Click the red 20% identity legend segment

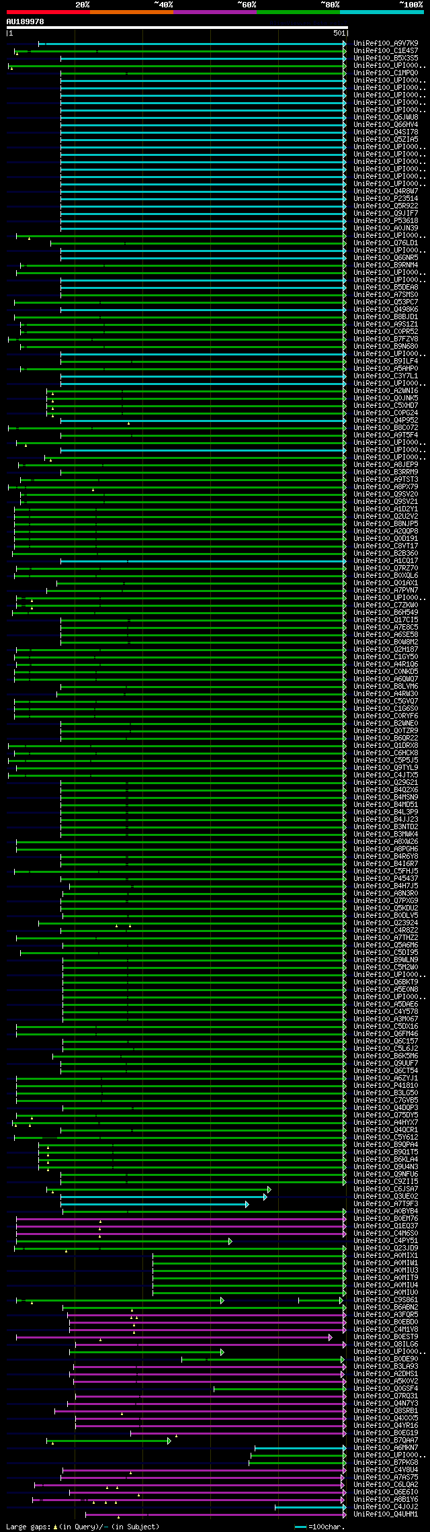(x=48, y=12)
